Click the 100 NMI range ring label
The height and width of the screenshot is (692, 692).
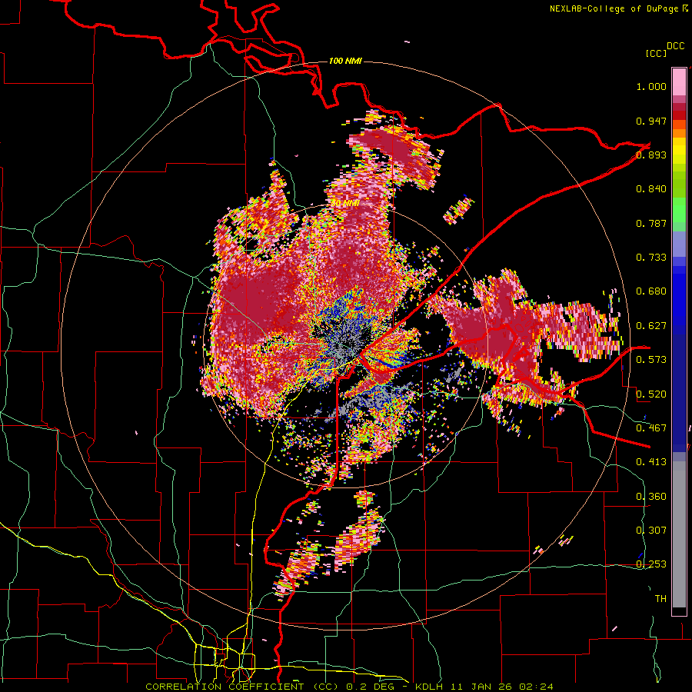pos(345,61)
